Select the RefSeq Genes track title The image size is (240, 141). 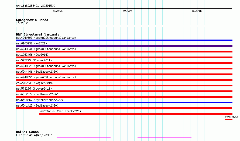[x=28, y=132]
